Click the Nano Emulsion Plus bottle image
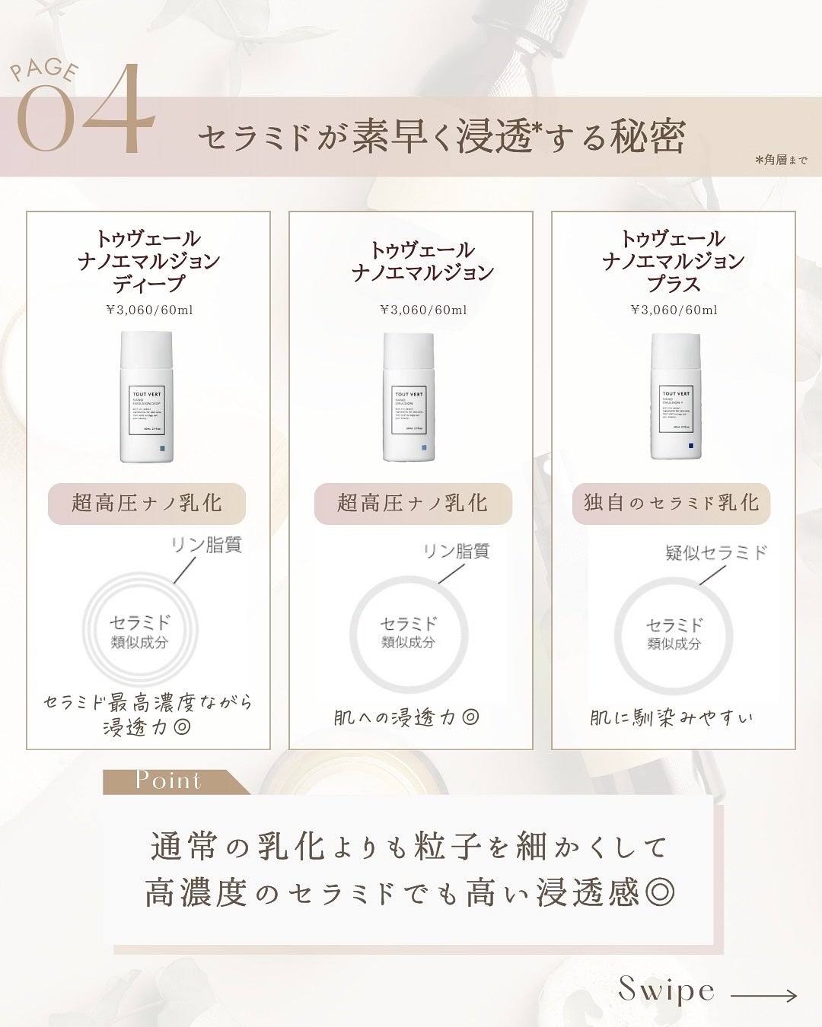822x1027 pixels. point(675,396)
